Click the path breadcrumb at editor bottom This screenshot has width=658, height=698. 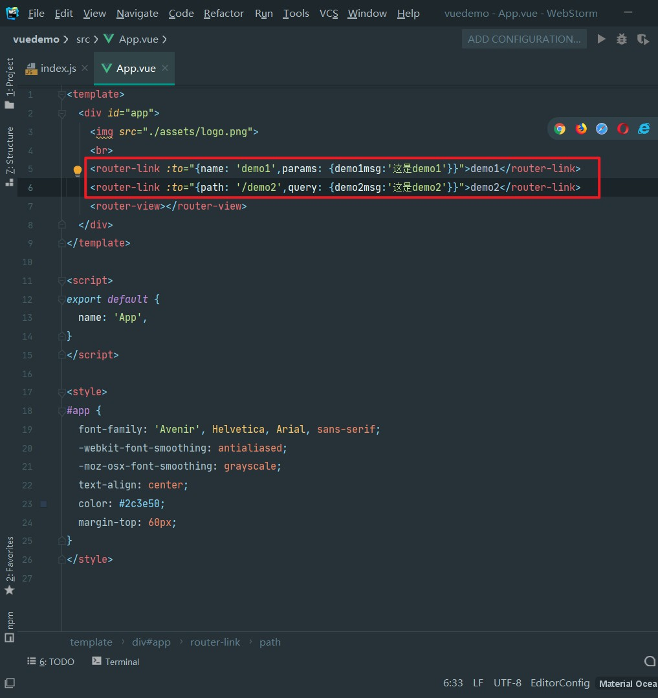pos(270,642)
